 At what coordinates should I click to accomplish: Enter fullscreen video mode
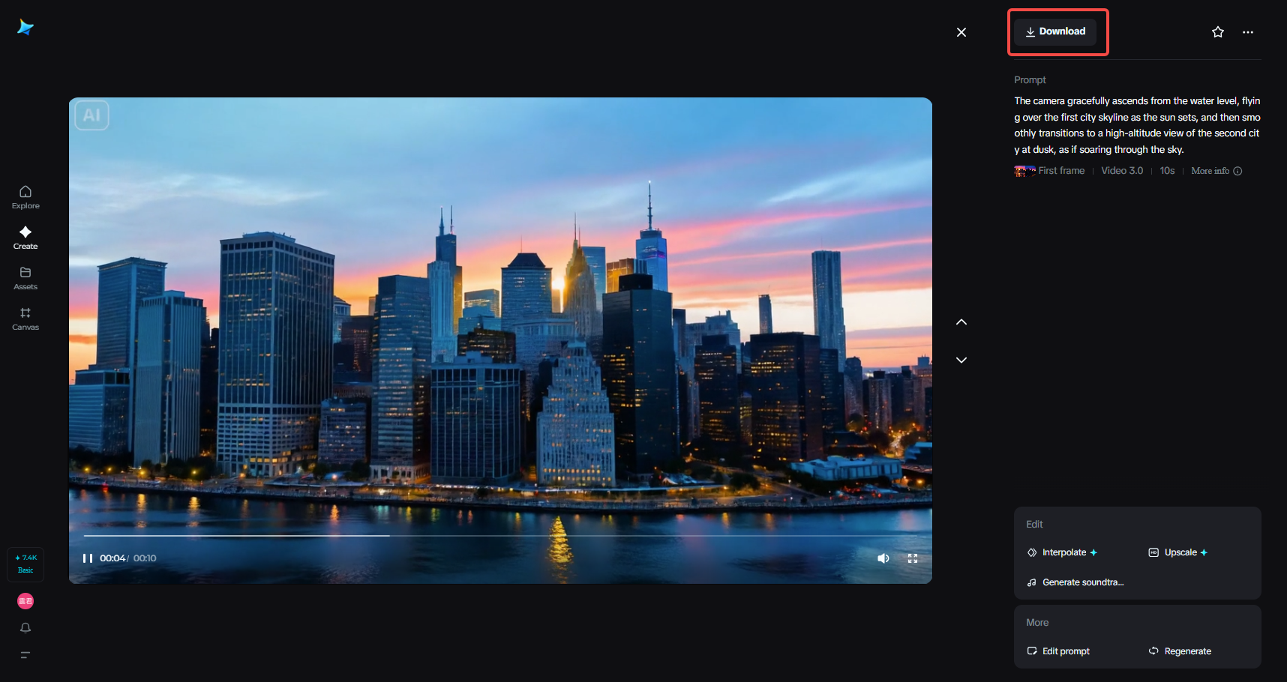pyautogui.click(x=913, y=558)
